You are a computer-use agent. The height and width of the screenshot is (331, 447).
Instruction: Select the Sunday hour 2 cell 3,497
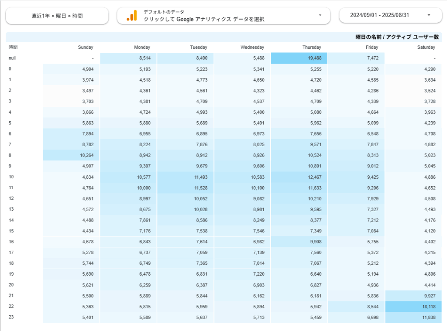(71, 91)
